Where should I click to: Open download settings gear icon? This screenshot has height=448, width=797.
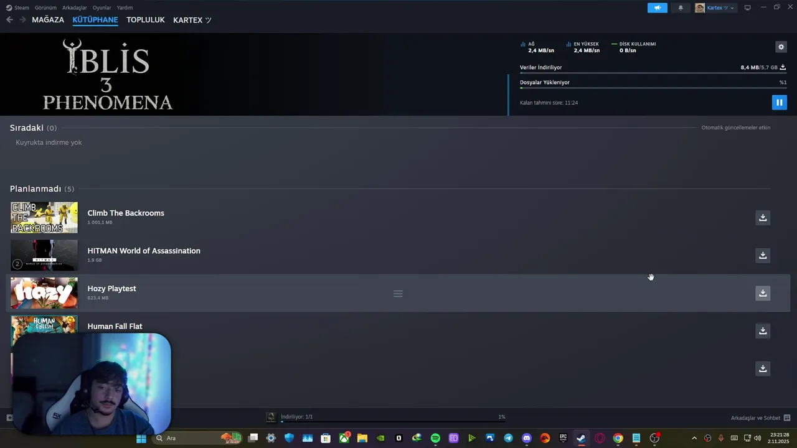pyautogui.click(x=781, y=47)
